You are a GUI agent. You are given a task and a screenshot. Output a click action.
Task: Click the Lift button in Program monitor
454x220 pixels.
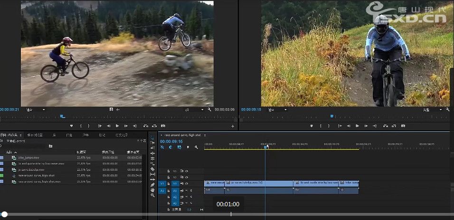tap(386, 126)
